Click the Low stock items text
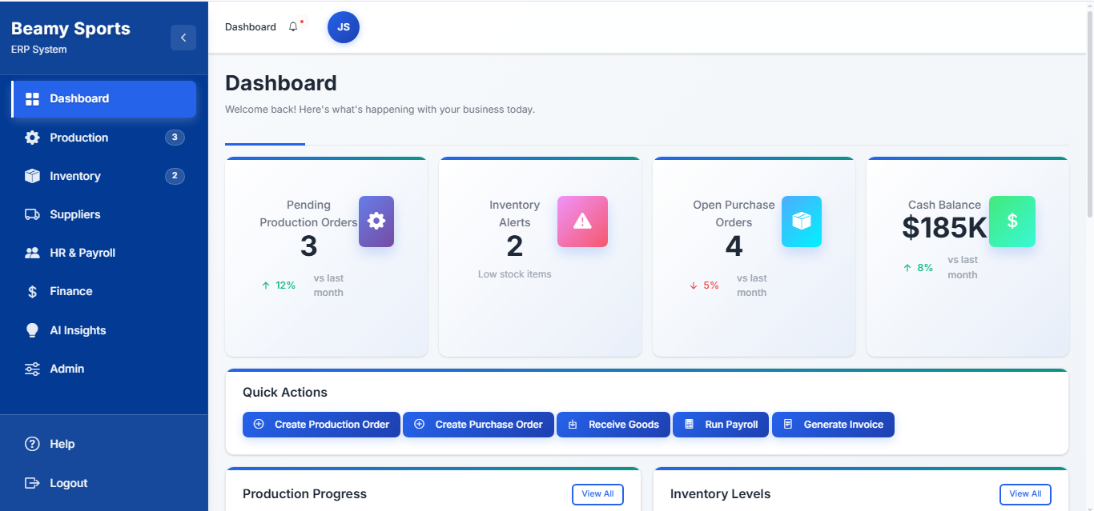This screenshot has height=511, width=1094. click(x=515, y=274)
